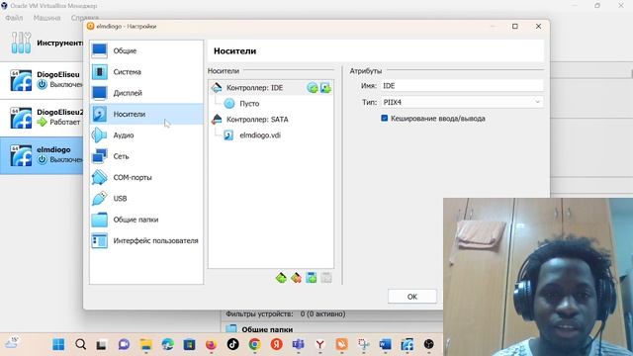Select elmdiogo VM in manager list
Image resolution: width=633 pixels, height=356 pixels.
pyautogui.click(x=42, y=155)
